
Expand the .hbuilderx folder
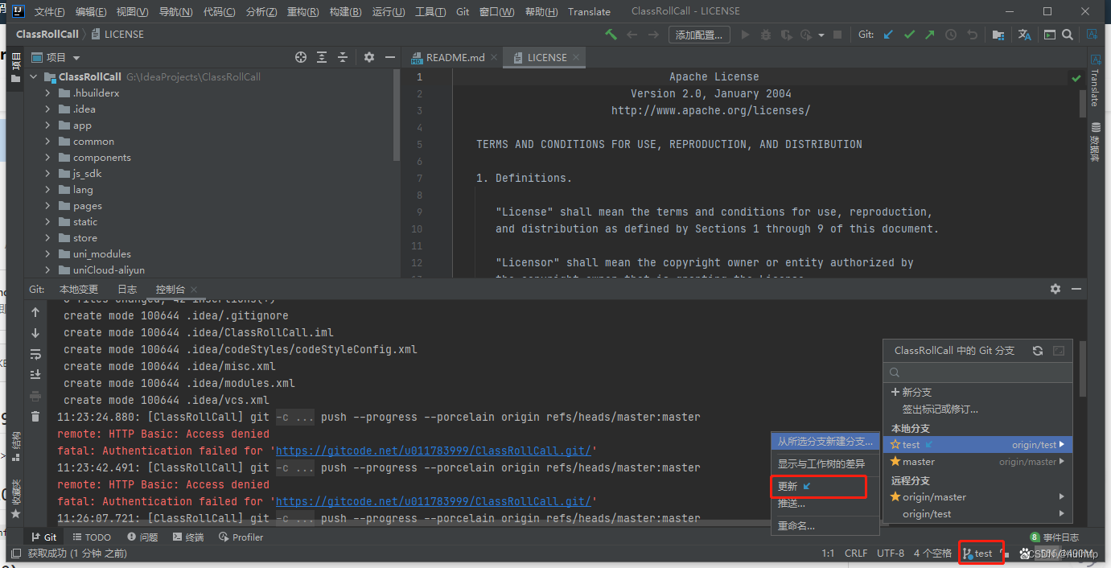click(48, 93)
